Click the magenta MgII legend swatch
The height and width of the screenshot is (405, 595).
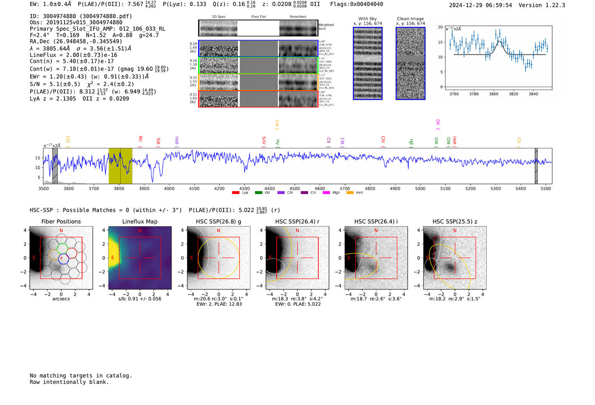[x=326, y=193]
